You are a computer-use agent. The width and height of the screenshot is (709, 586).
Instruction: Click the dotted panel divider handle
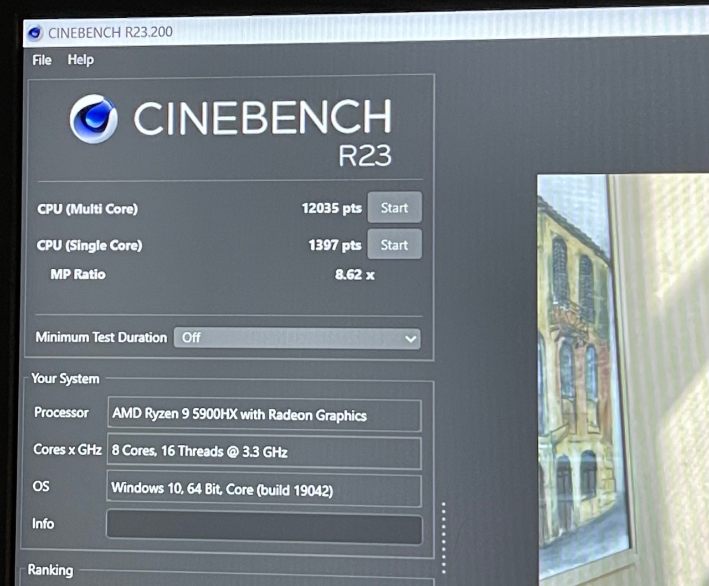[x=444, y=537]
